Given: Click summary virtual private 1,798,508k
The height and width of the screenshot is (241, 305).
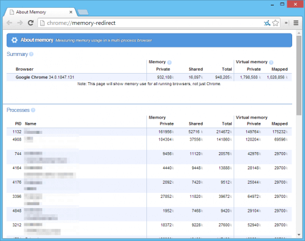Looking at the screenshot, I should tap(250, 77).
